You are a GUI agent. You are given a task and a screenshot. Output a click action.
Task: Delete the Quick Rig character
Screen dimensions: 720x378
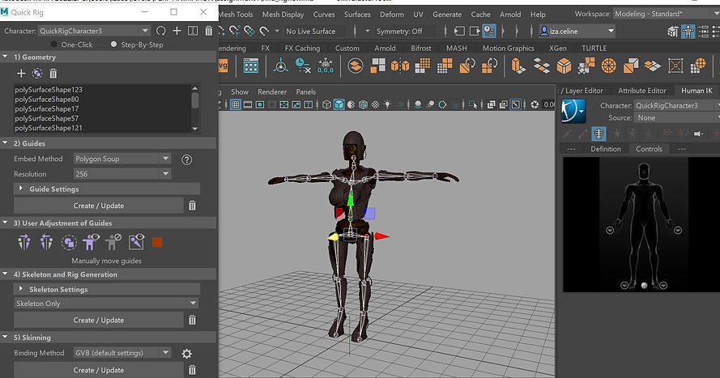[x=209, y=31]
